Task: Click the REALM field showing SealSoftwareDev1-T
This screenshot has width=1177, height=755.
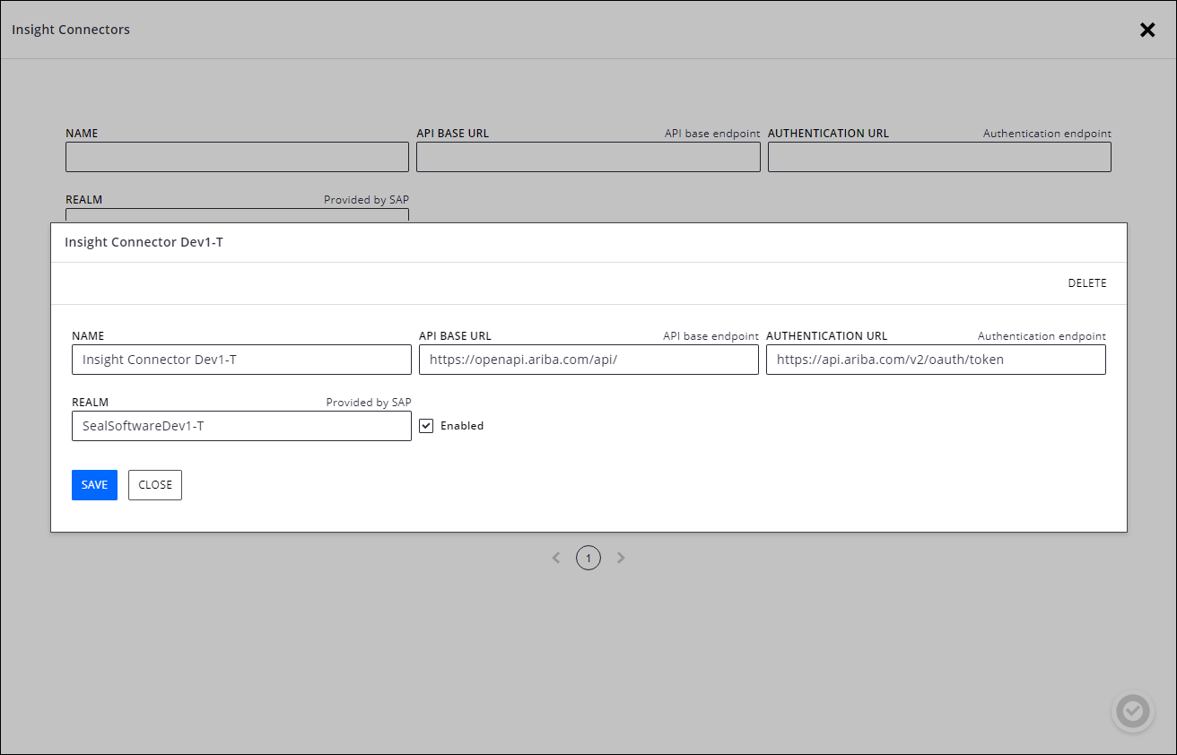Action: pos(240,425)
